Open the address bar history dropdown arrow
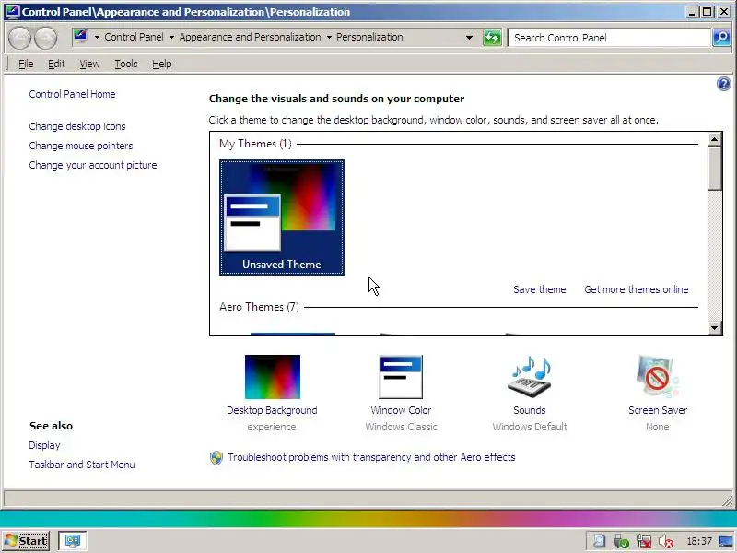This screenshot has width=737, height=553. click(x=469, y=38)
